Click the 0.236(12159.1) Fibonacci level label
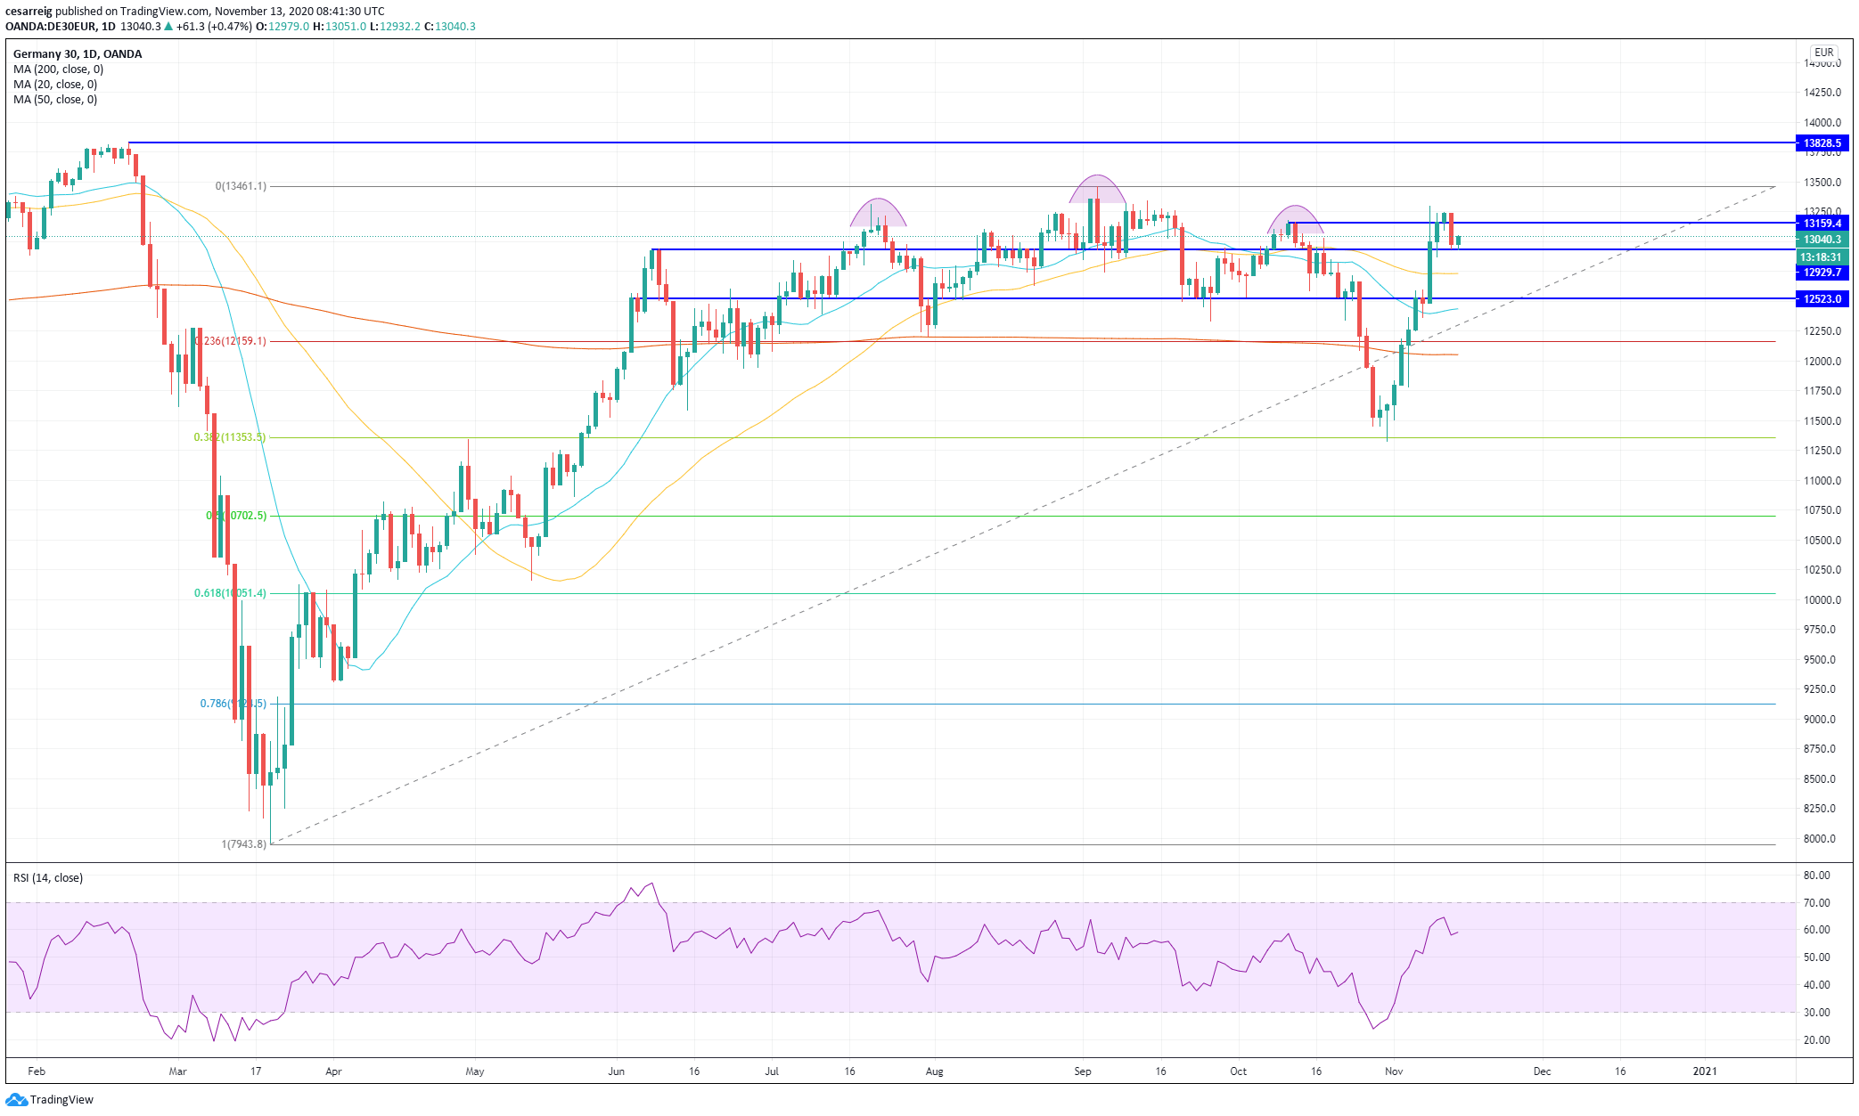 [x=231, y=341]
